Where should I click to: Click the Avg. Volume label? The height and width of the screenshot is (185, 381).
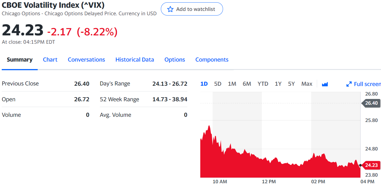tap(115, 115)
